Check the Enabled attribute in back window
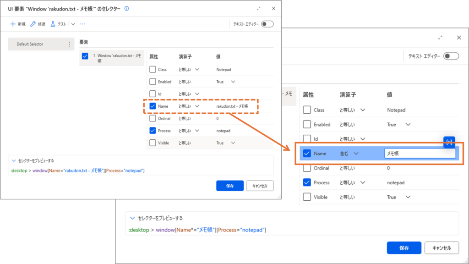The width and height of the screenshot is (469, 264). pyautogui.click(x=153, y=82)
